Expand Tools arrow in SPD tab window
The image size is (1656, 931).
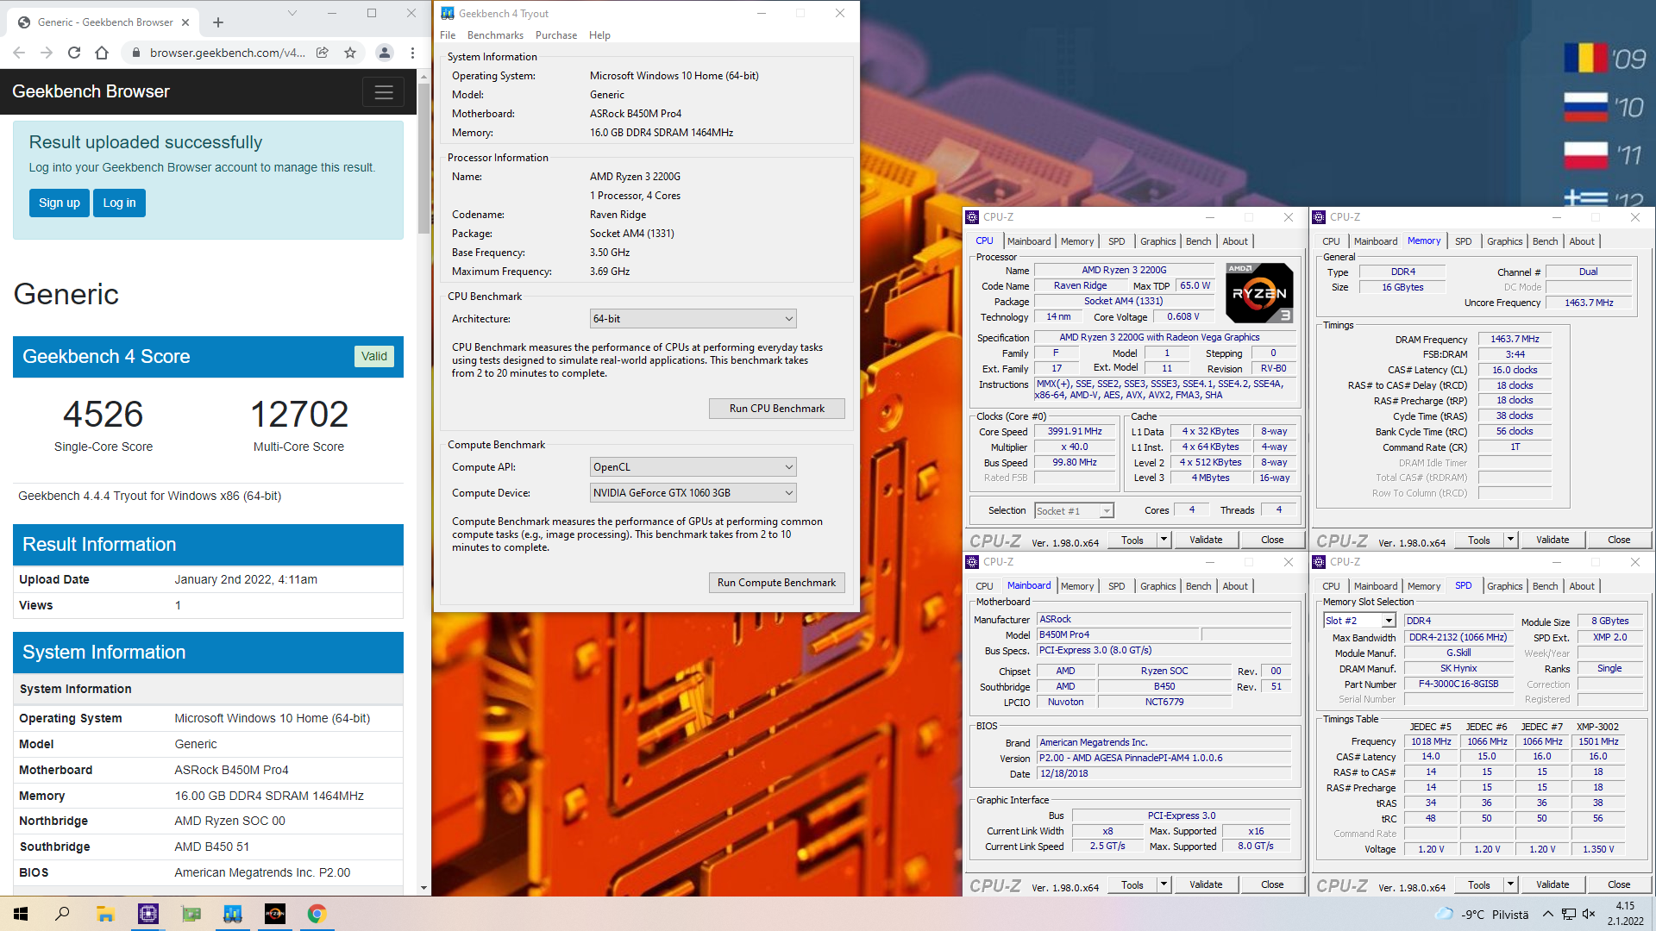1510,884
